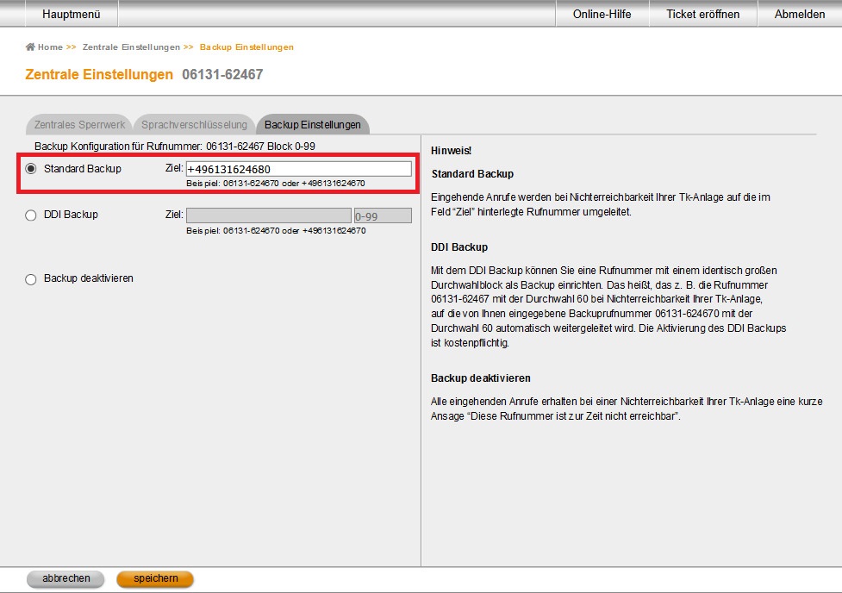
Task: Click the Standard Backup Ziel number field
Action: (x=298, y=169)
